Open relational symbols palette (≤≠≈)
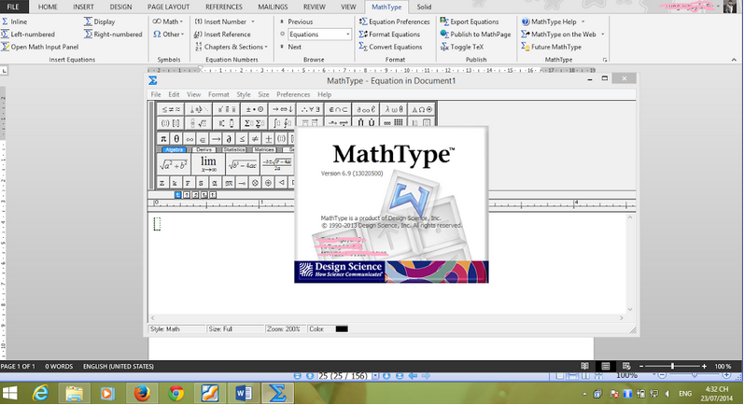Viewport: 744px width, 405px height. tap(171, 109)
